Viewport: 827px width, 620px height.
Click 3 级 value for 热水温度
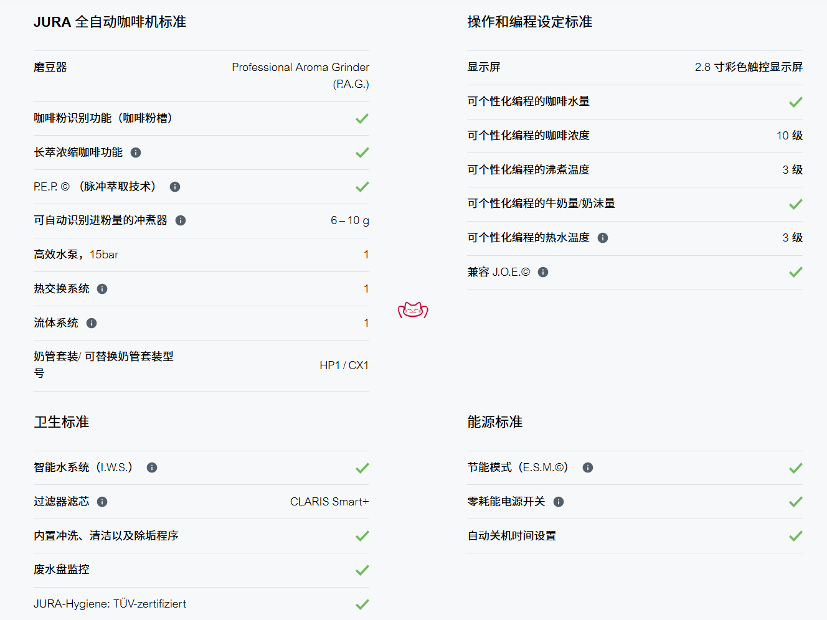coord(793,238)
